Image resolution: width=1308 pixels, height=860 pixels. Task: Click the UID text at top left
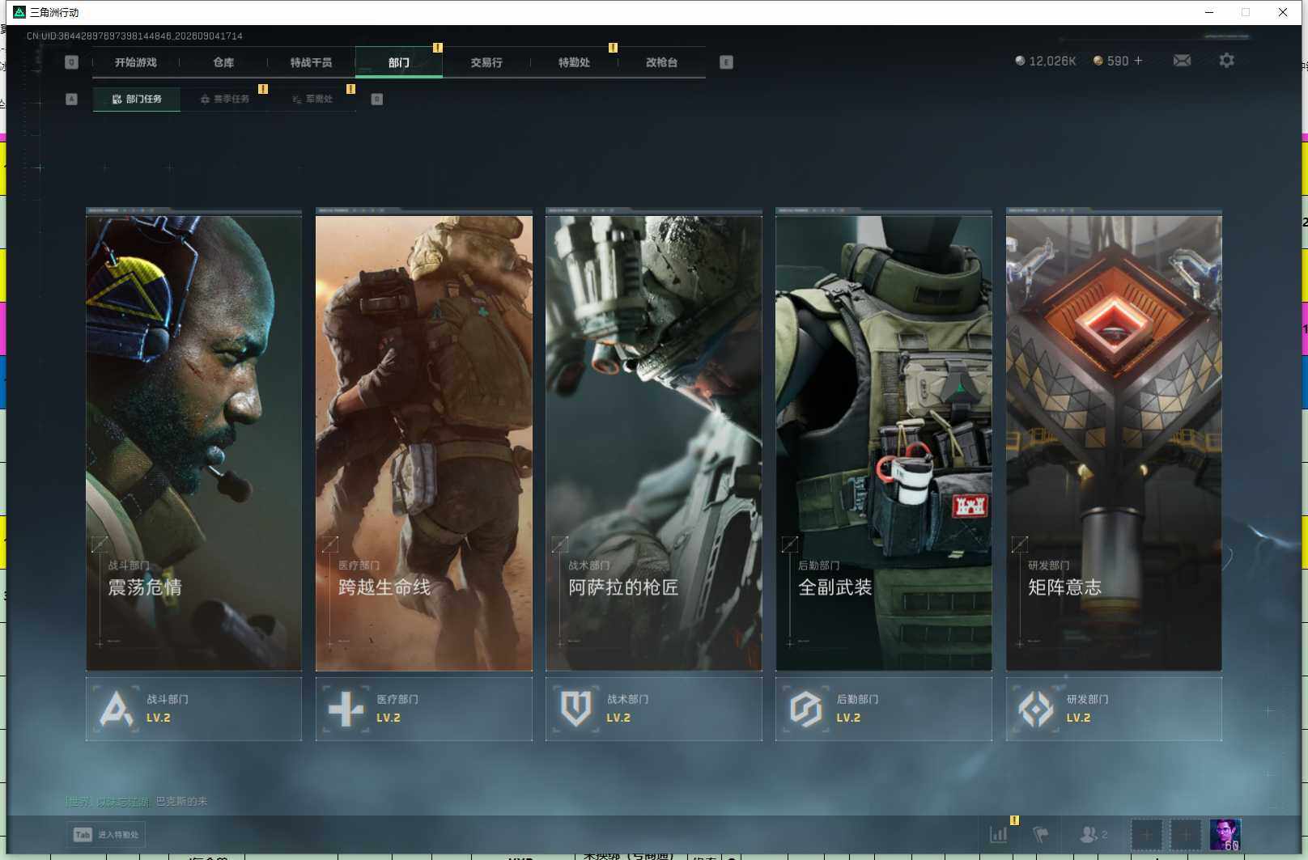pyautogui.click(x=134, y=36)
